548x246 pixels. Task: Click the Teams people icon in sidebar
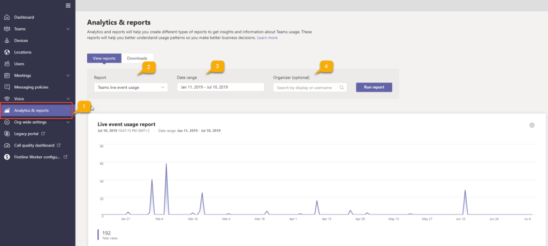click(x=6, y=29)
